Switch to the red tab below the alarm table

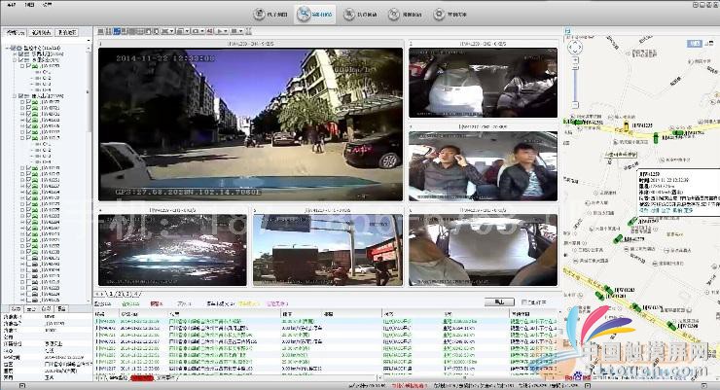click(142, 378)
